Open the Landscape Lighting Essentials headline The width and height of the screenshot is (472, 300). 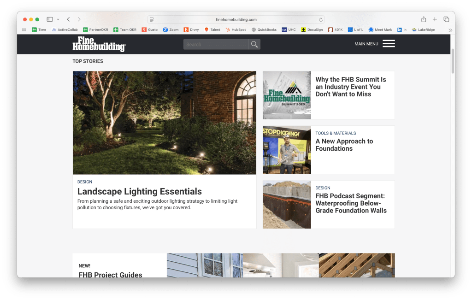140,192
